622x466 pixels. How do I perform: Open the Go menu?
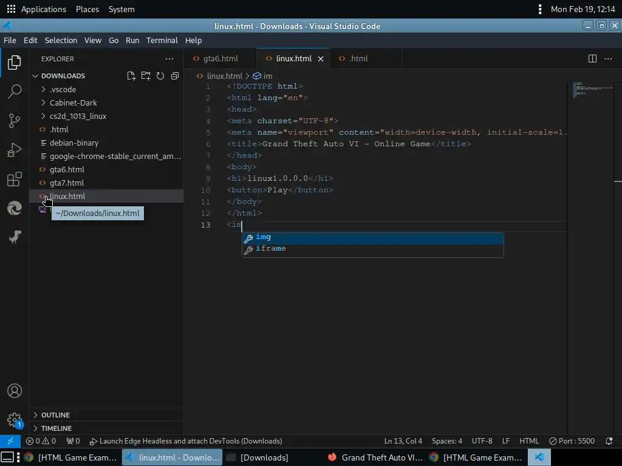(x=114, y=41)
